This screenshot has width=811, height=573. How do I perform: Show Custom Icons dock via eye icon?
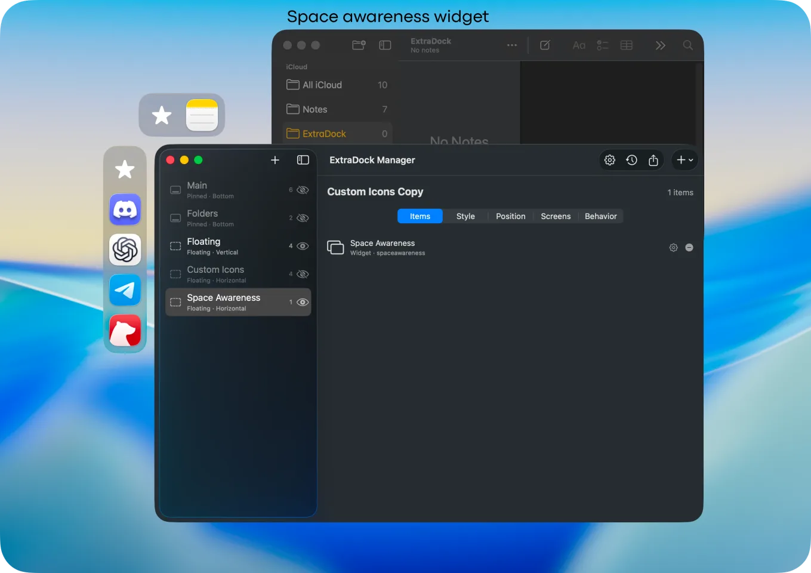pos(303,274)
